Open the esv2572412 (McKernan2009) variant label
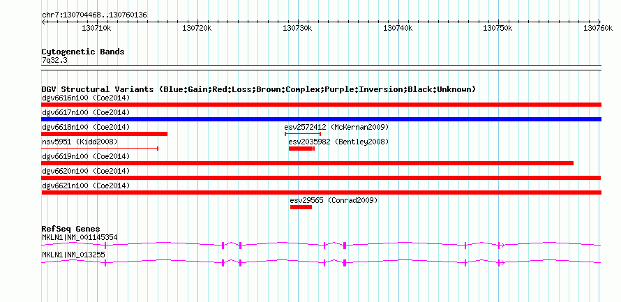This screenshot has width=621, height=302. click(336, 127)
